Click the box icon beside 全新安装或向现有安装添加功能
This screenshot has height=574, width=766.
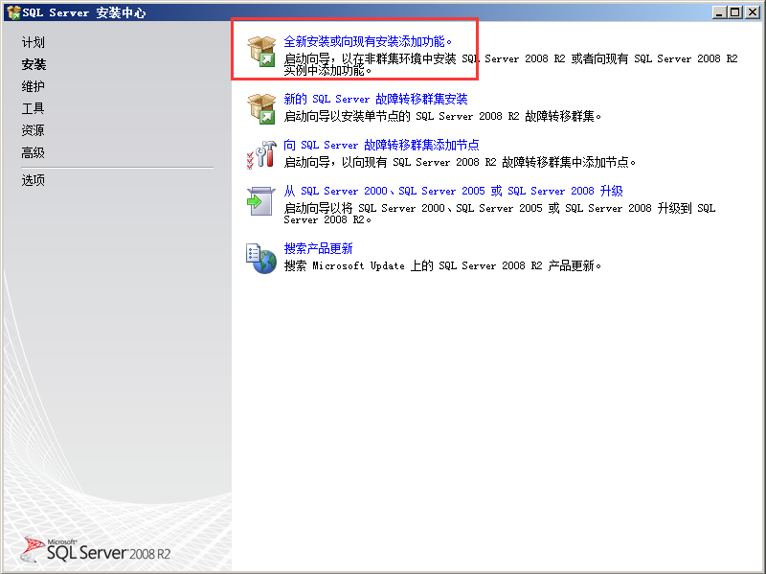(261, 52)
